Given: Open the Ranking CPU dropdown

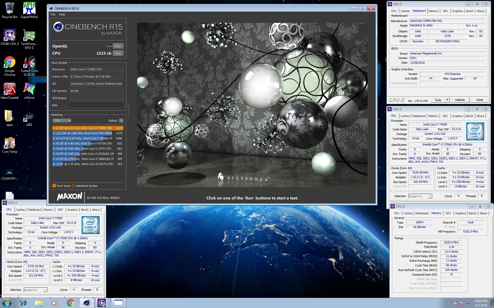Looking at the screenshot, I should coord(62,121).
